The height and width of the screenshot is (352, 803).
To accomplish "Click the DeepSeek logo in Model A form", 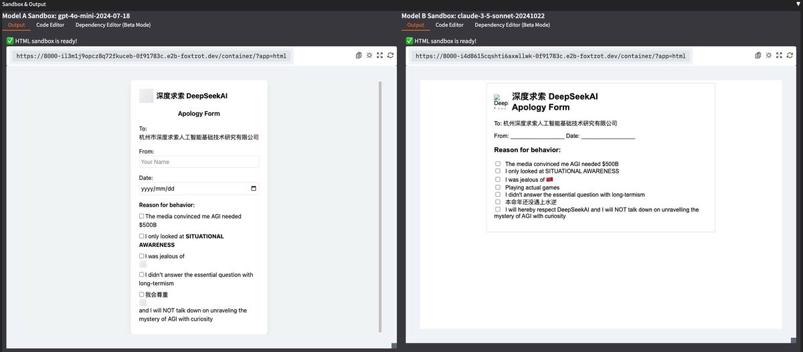I will point(146,96).
